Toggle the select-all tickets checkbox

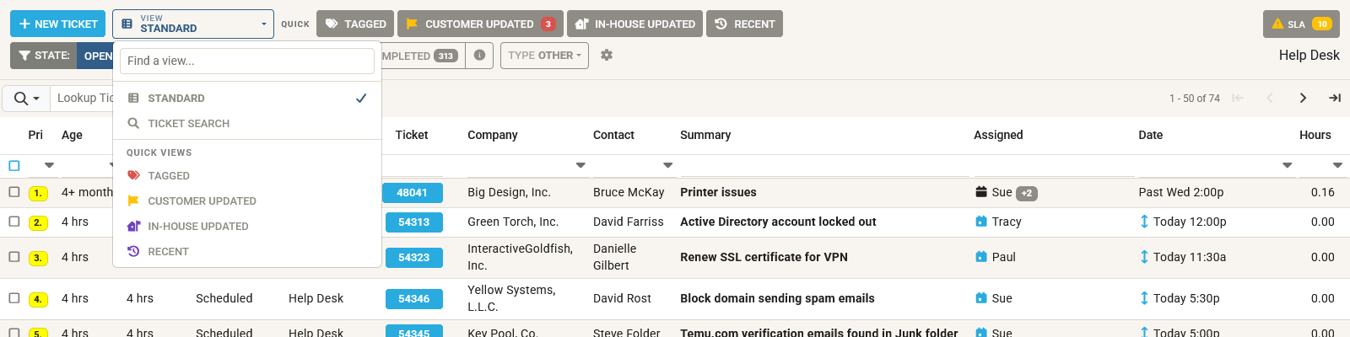[x=14, y=166]
